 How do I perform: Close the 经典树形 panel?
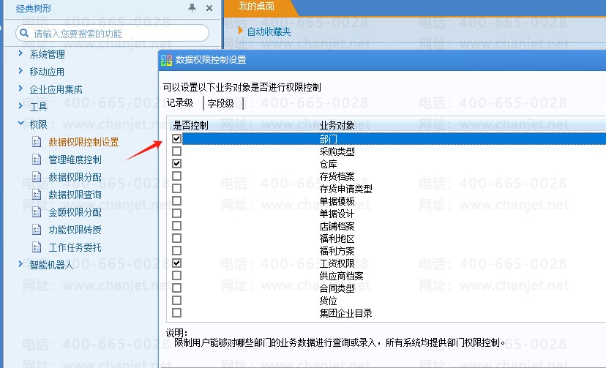(x=209, y=7)
